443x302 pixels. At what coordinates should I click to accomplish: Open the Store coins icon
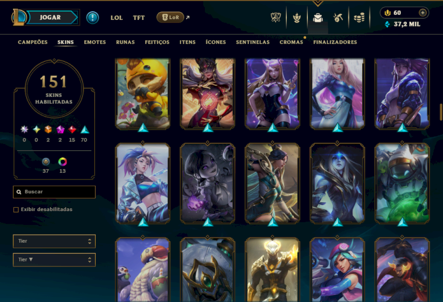pyautogui.click(x=359, y=18)
